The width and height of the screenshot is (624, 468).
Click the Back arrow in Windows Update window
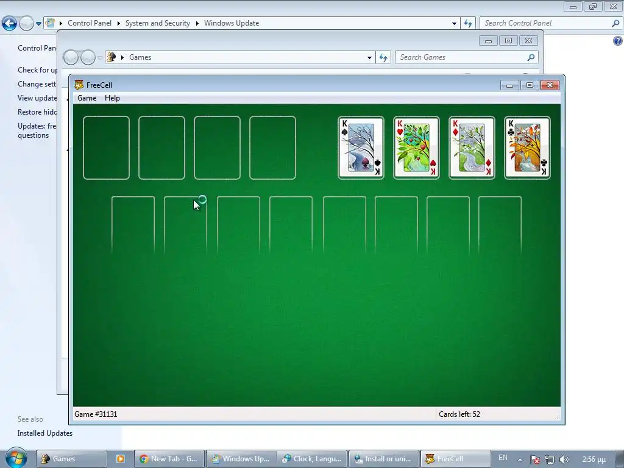point(9,24)
